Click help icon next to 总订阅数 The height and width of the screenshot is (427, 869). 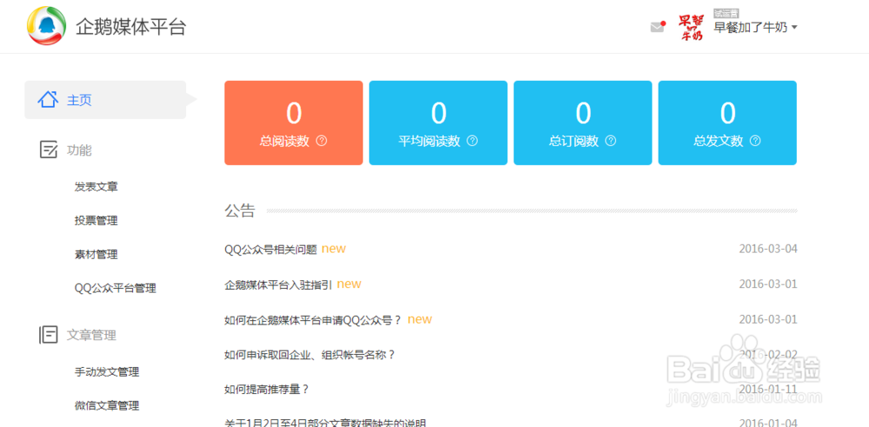611,141
